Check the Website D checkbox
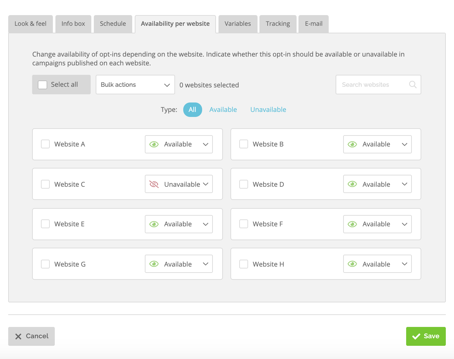The width and height of the screenshot is (454, 359). click(x=244, y=184)
